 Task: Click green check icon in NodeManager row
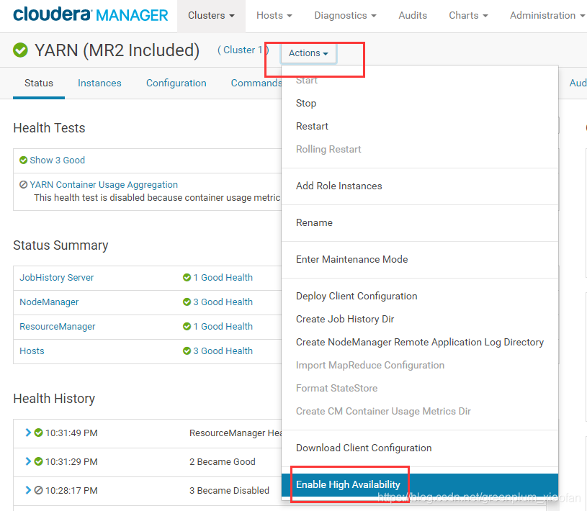click(x=187, y=302)
